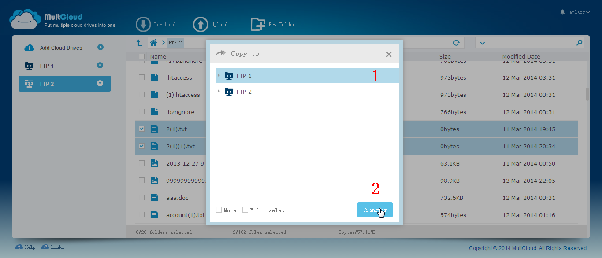Uncheck the 2(1).txt file checkbox
602x258 pixels.
141,129
